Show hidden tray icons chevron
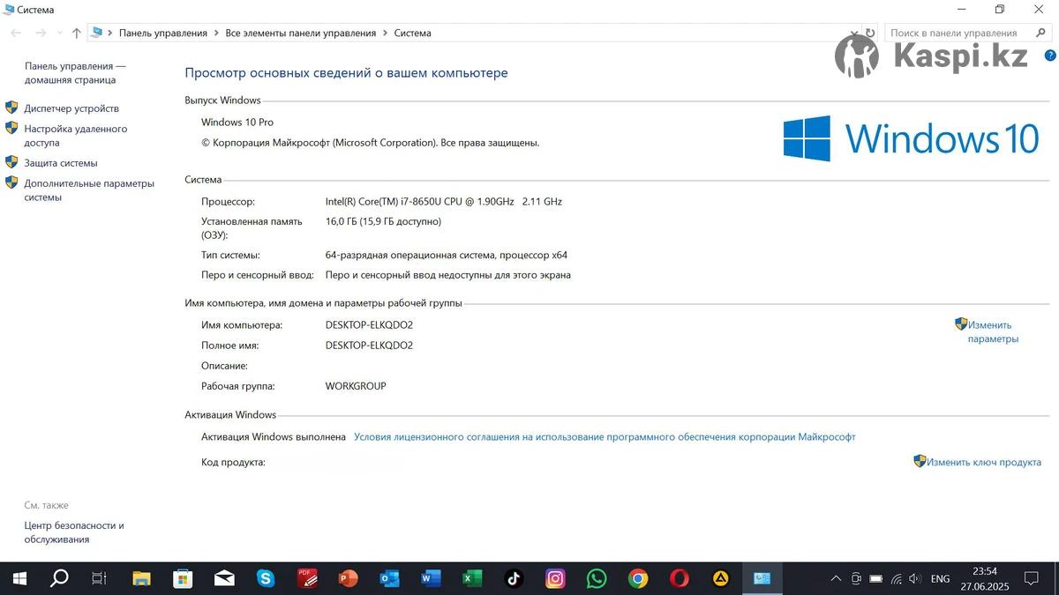The width and height of the screenshot is (1059, 595). (836, 579)
